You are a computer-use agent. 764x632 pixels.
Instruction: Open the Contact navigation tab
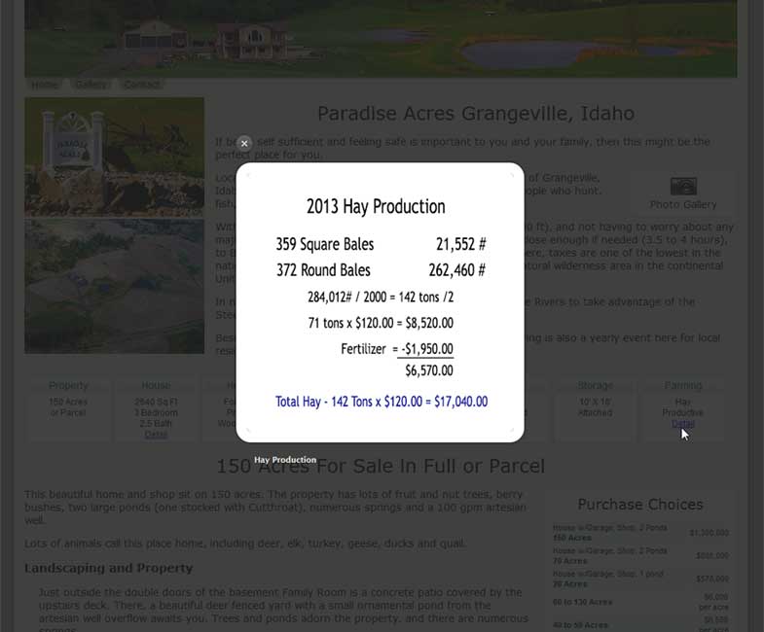pyautogui.click(x=141, y=85)
